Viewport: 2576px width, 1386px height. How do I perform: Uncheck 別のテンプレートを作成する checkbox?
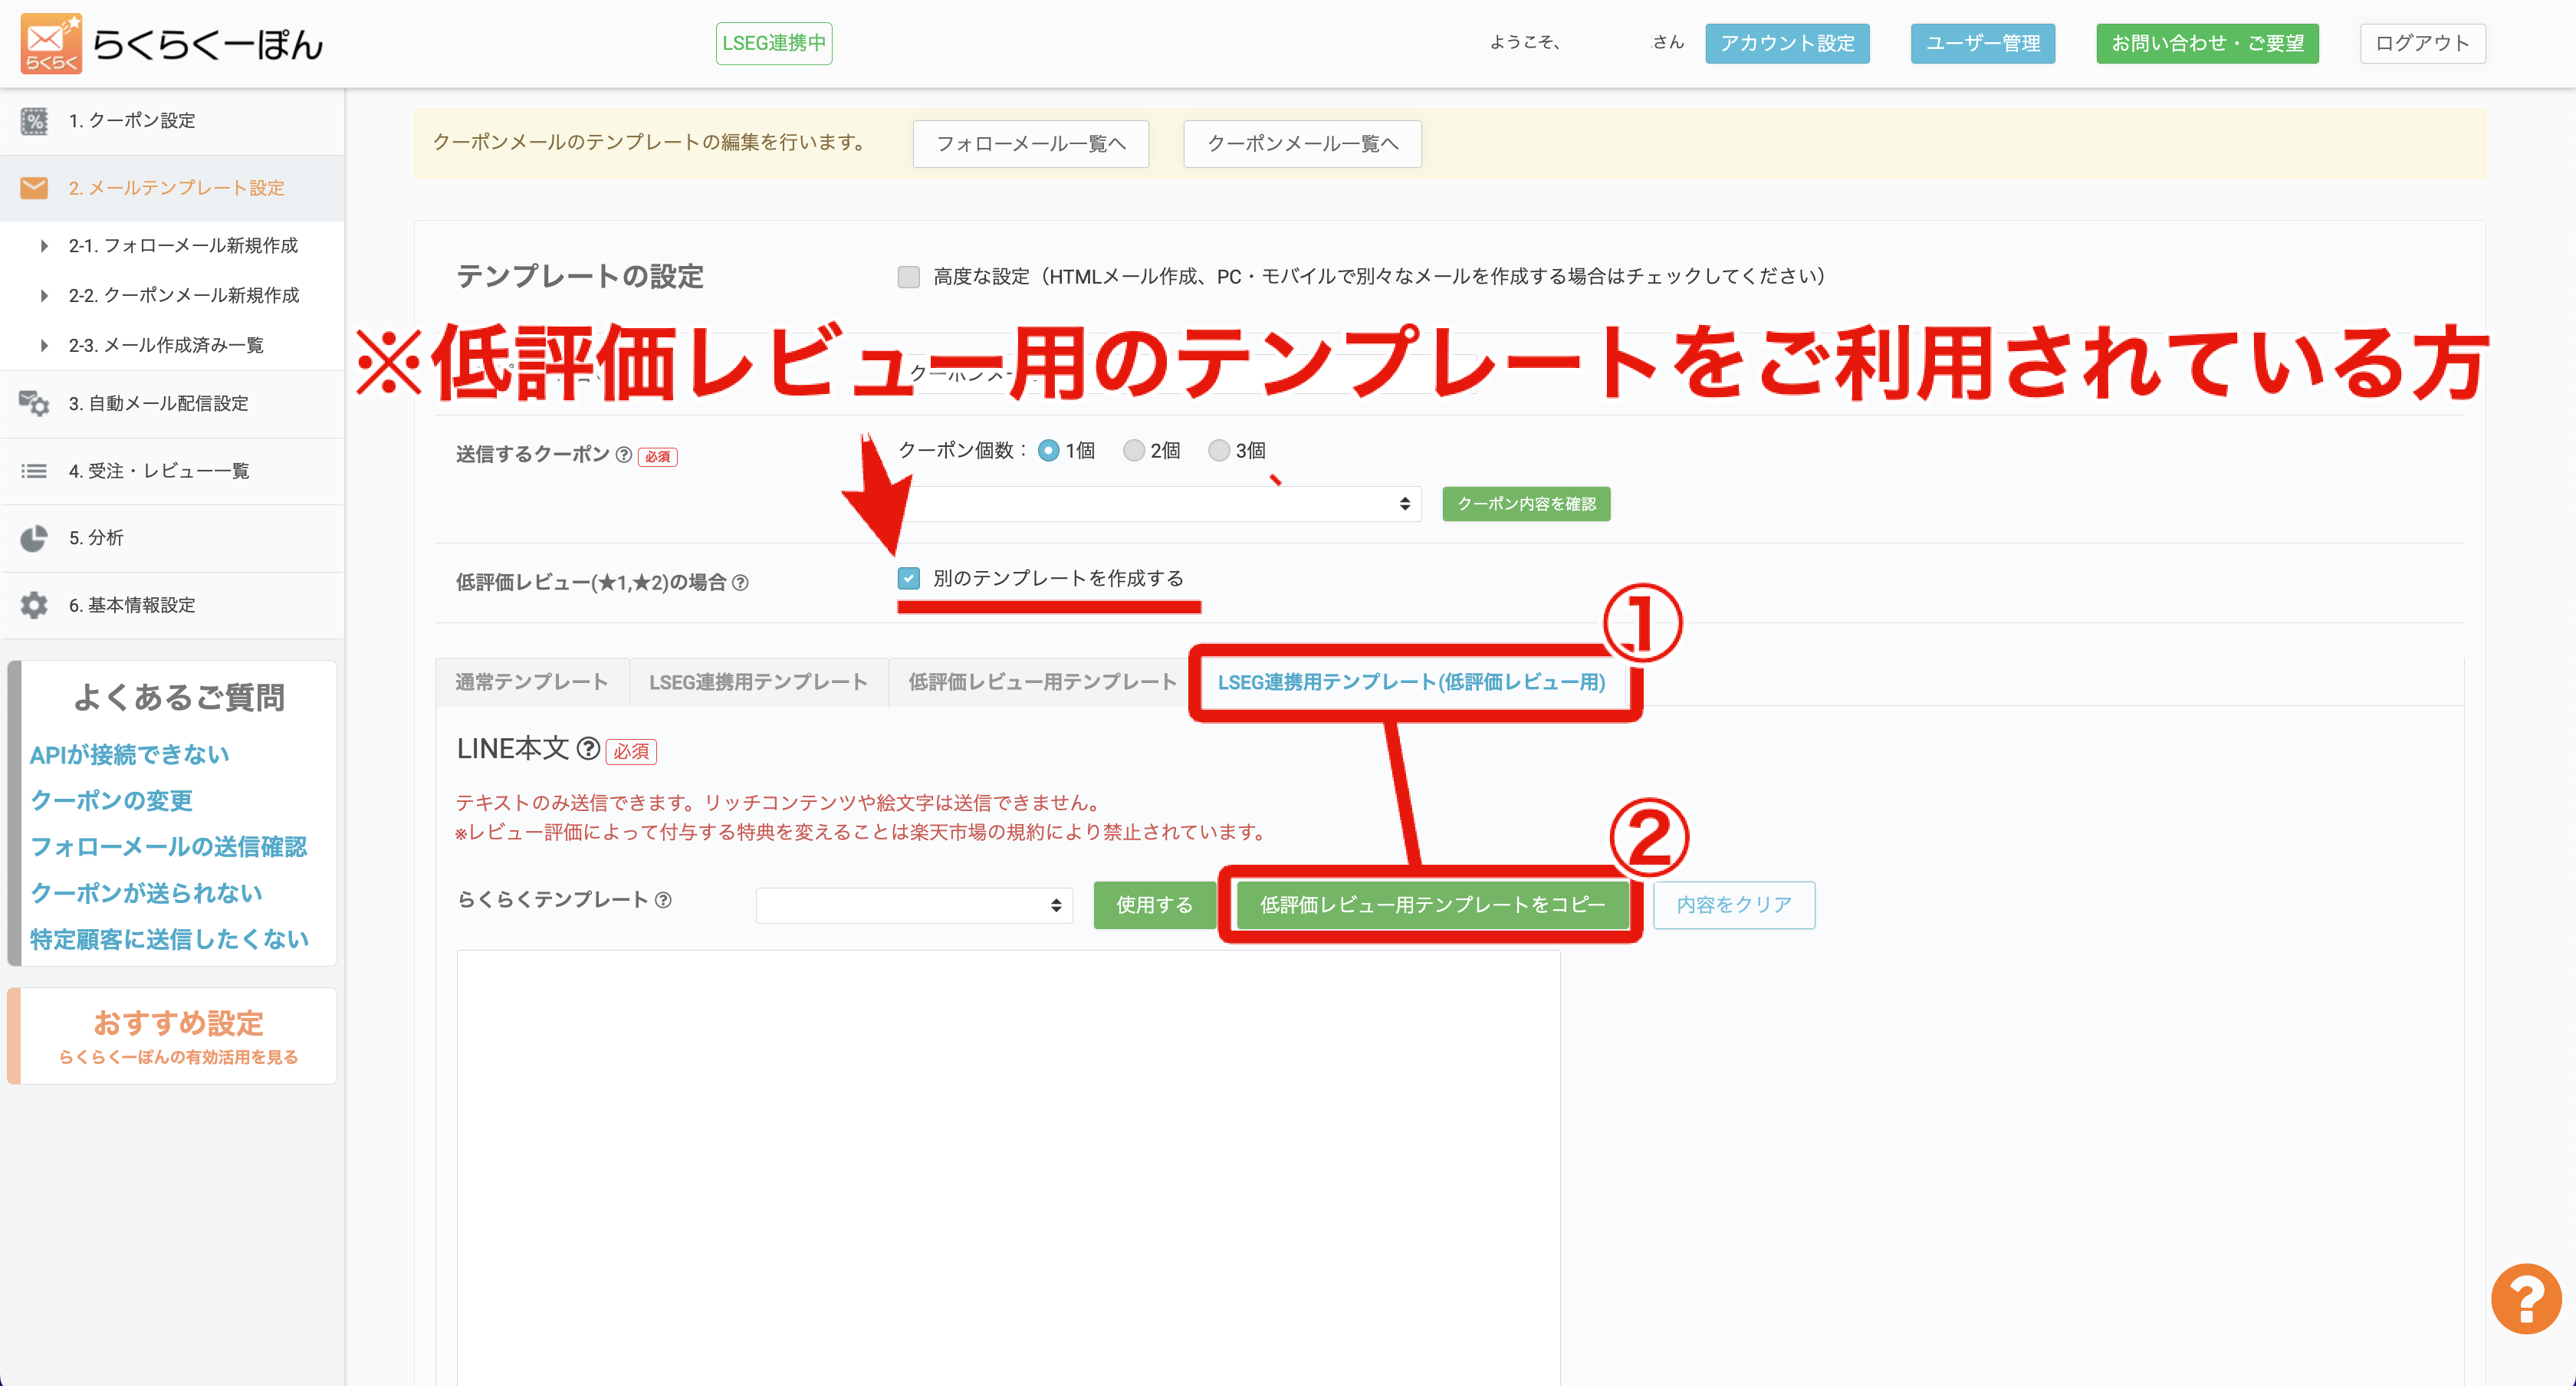click(x=908, y=578)
